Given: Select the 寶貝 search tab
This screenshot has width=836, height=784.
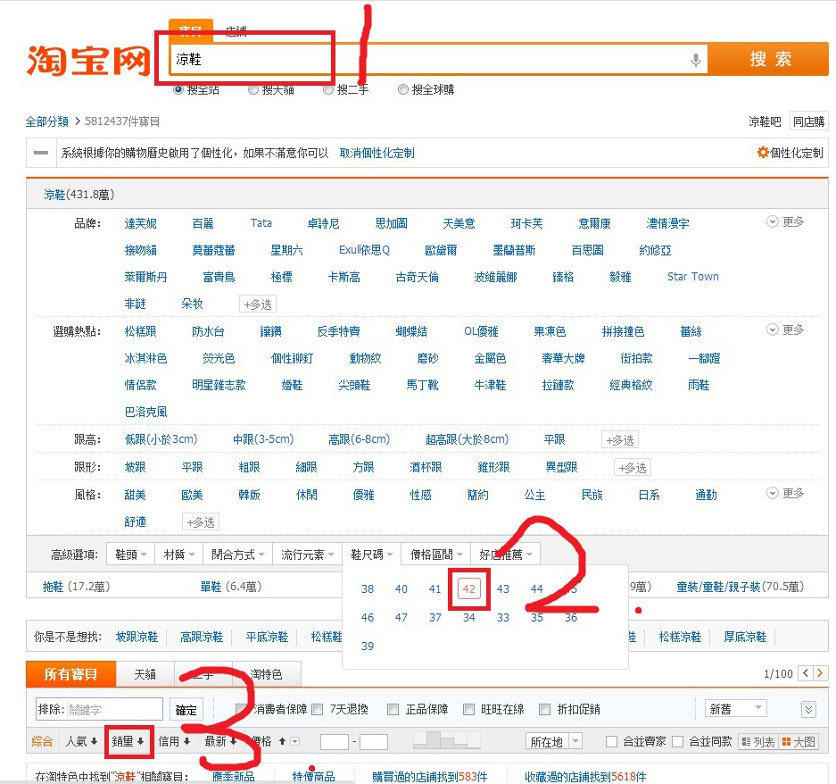Looking at the screenshot, I should [190, 31].
